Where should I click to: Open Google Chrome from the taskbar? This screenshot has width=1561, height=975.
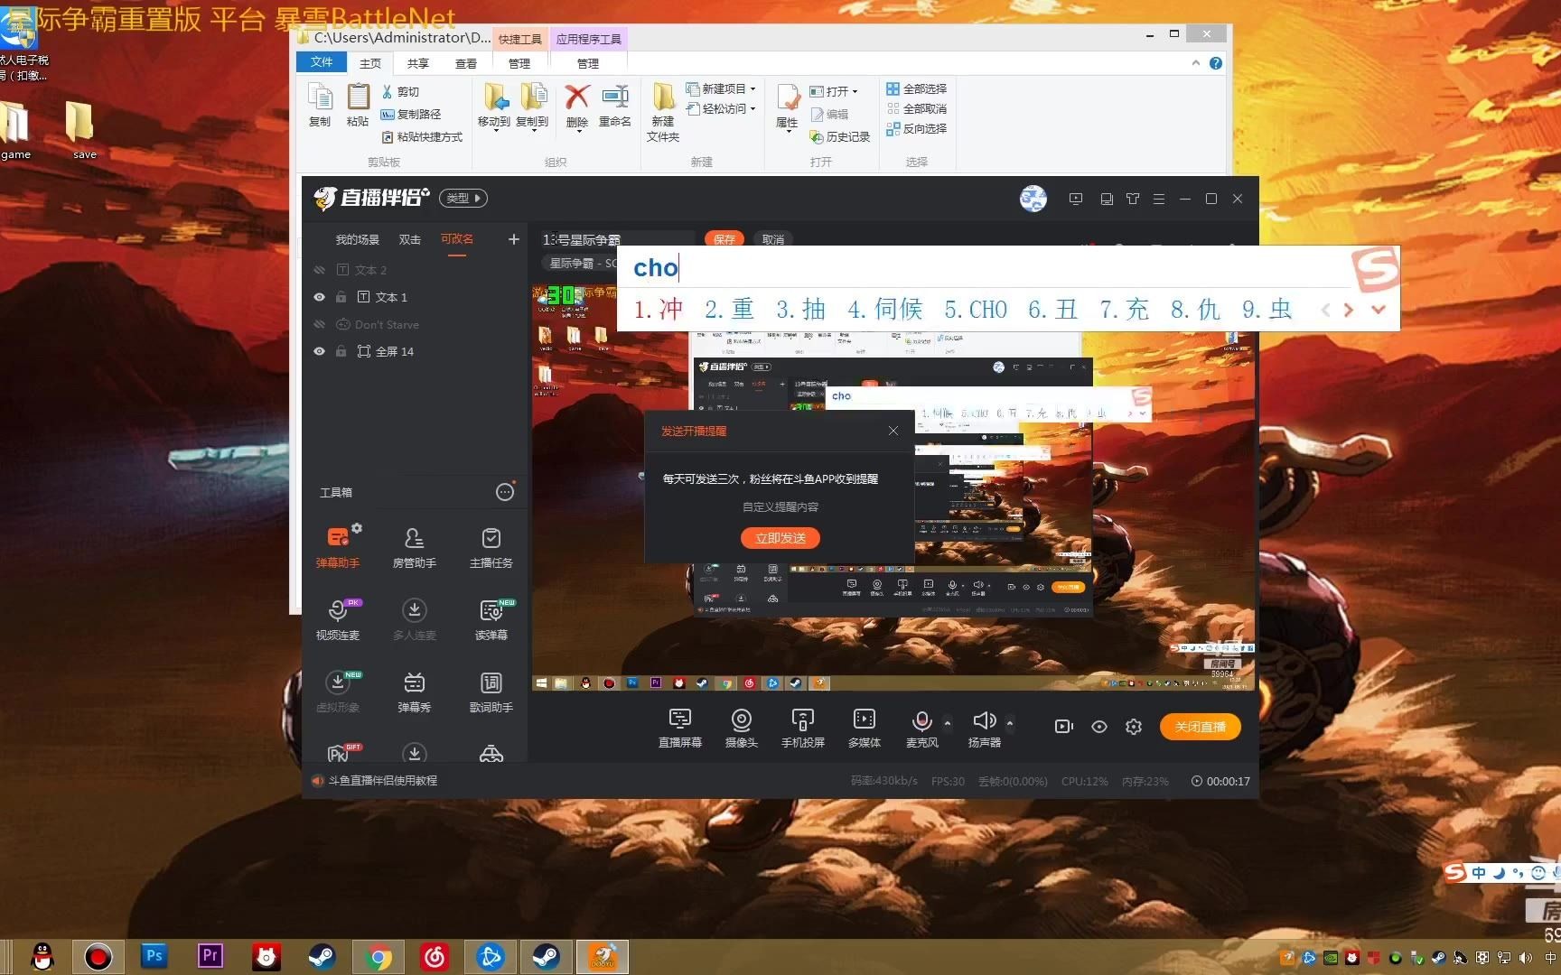[x=379, y=956]
